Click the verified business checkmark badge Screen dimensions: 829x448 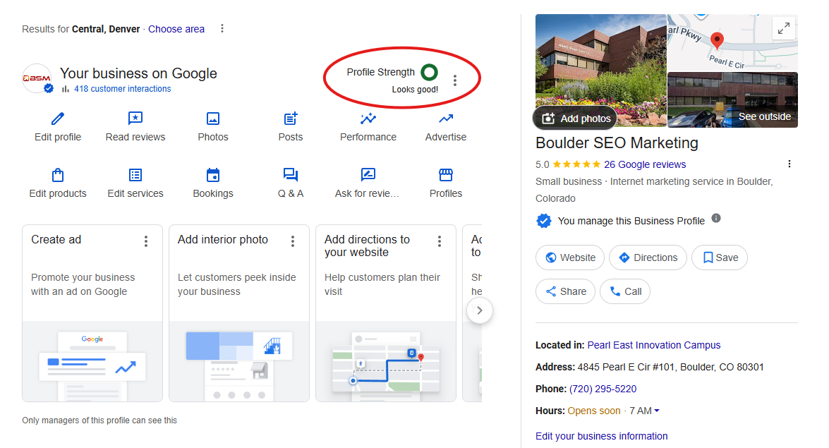(x=543, y=220)
